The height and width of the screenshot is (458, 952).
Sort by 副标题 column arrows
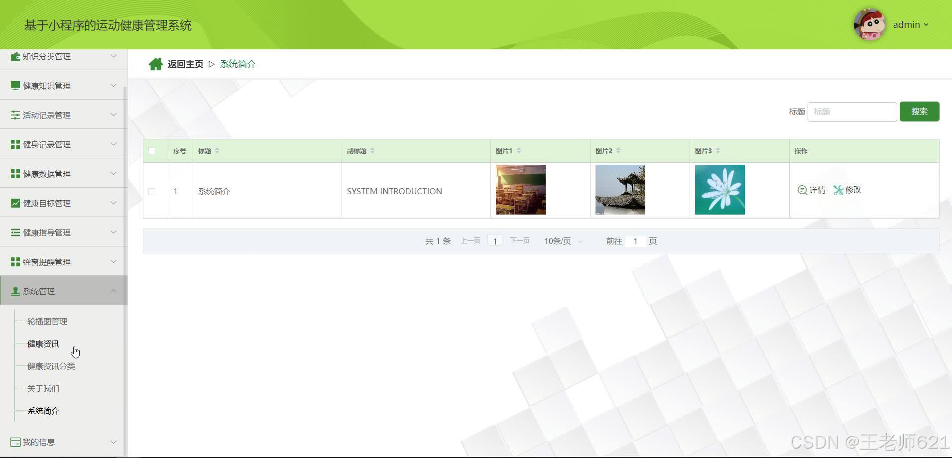[x=372, y=151]
